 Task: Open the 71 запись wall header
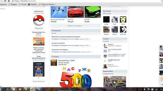76,57
